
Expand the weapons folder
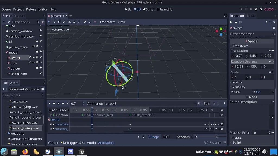(7, 133)
